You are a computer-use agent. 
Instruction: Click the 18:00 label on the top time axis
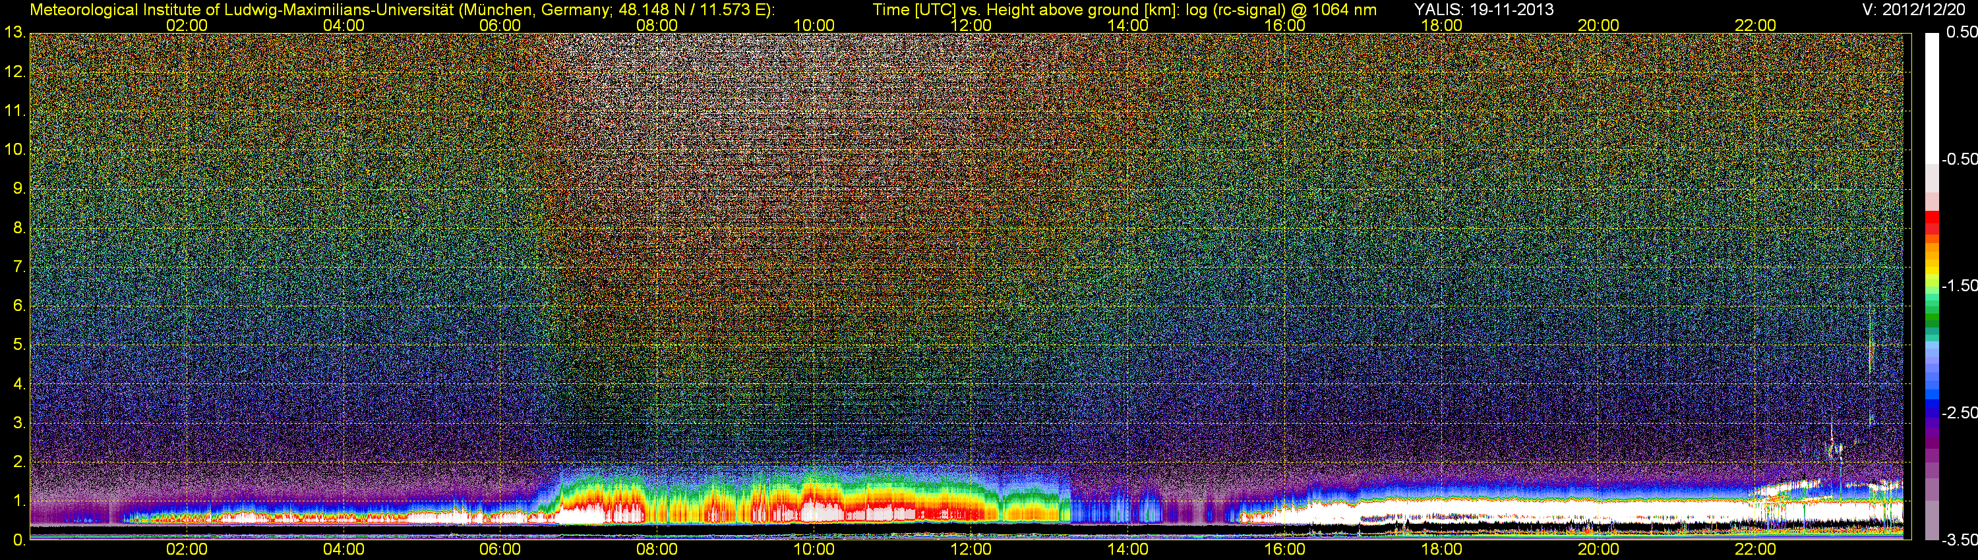click(x=1441, y=25)
